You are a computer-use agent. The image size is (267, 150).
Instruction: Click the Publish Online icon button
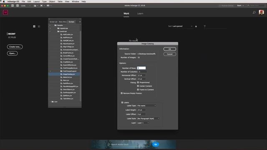(226, 5)
